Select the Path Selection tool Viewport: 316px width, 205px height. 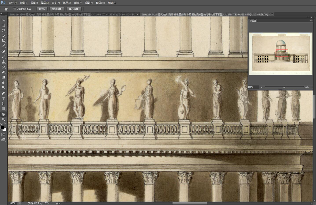3,104
